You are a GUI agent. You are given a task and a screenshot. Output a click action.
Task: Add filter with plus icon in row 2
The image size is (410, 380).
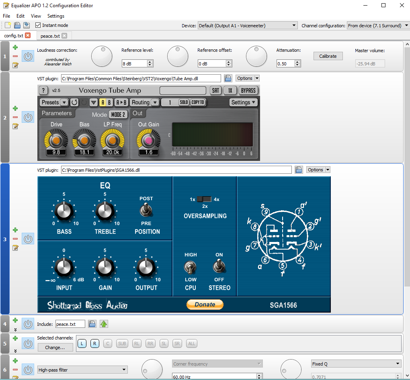tap(15, 108)
